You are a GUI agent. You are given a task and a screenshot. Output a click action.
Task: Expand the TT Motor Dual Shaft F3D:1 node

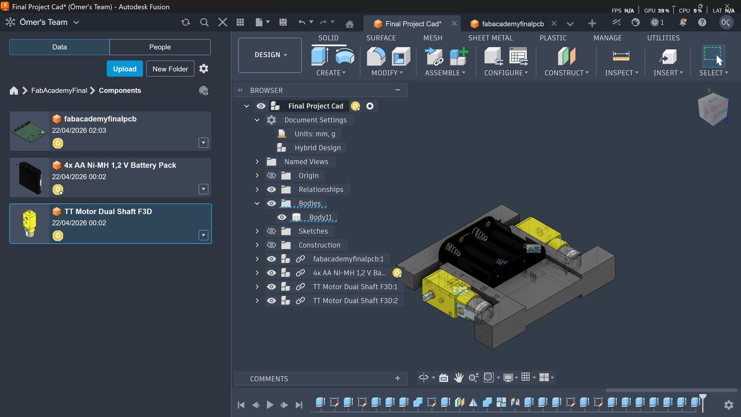coord(257,287)
